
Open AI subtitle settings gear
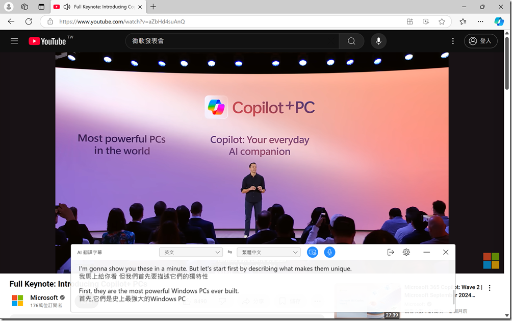tap(406, 252)
